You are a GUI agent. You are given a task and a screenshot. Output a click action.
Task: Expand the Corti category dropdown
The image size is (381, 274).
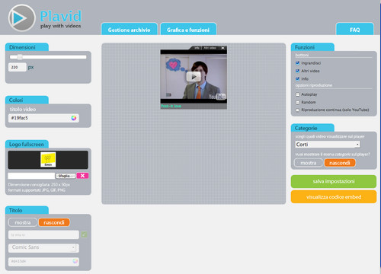(328, 145)
